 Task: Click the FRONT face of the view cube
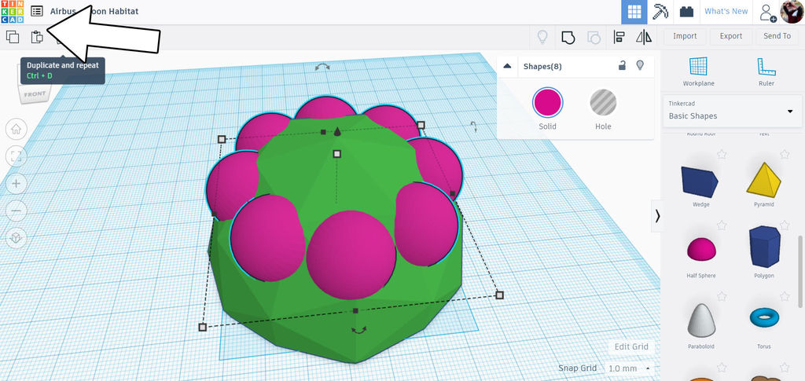click(35, 94)
